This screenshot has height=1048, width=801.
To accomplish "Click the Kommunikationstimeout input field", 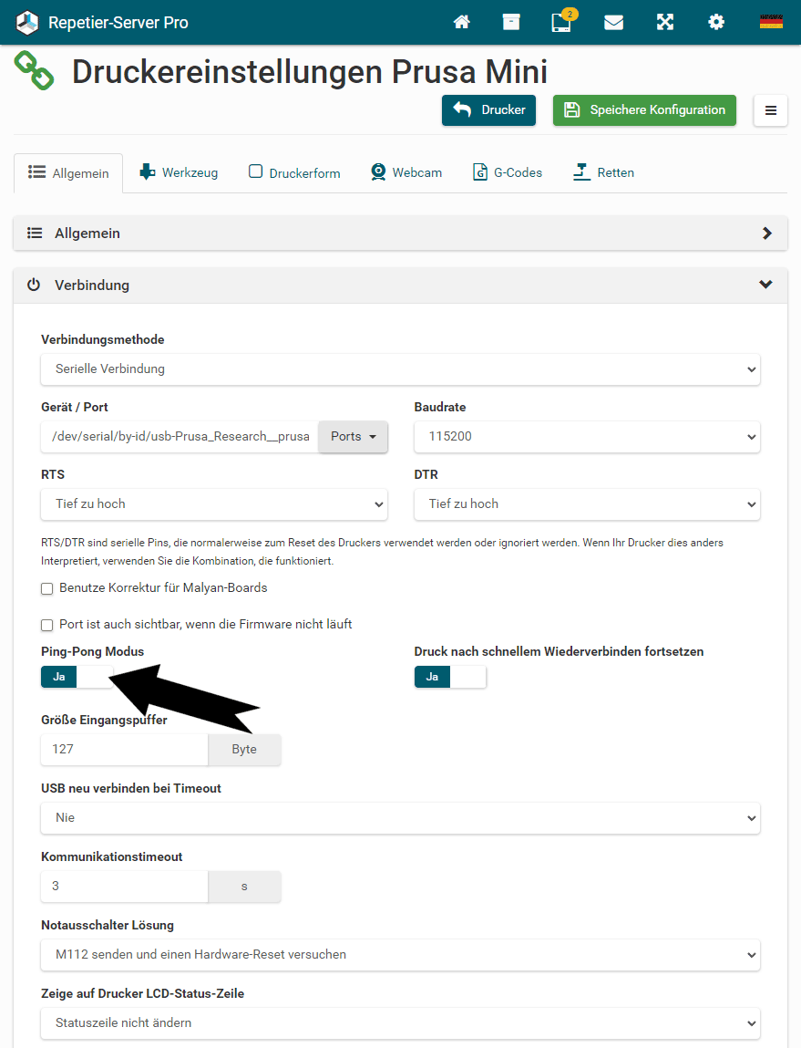I will coord(125,887).
